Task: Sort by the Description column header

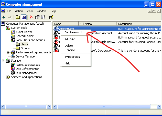Action: [139, 24]
